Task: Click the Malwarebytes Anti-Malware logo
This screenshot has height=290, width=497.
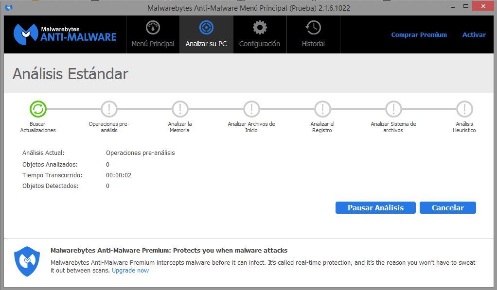Action: tap(65, 34)
